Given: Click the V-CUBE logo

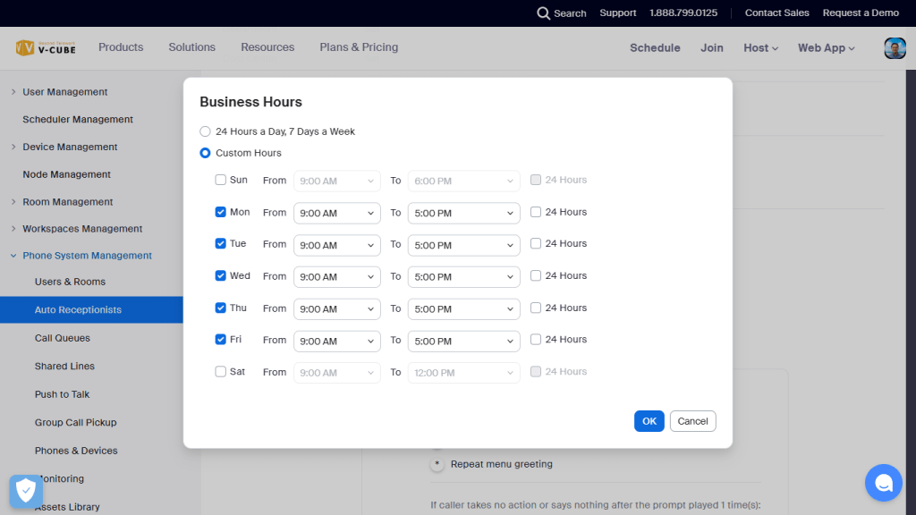Looking at the screenshot, I should (x=46, y=48).
